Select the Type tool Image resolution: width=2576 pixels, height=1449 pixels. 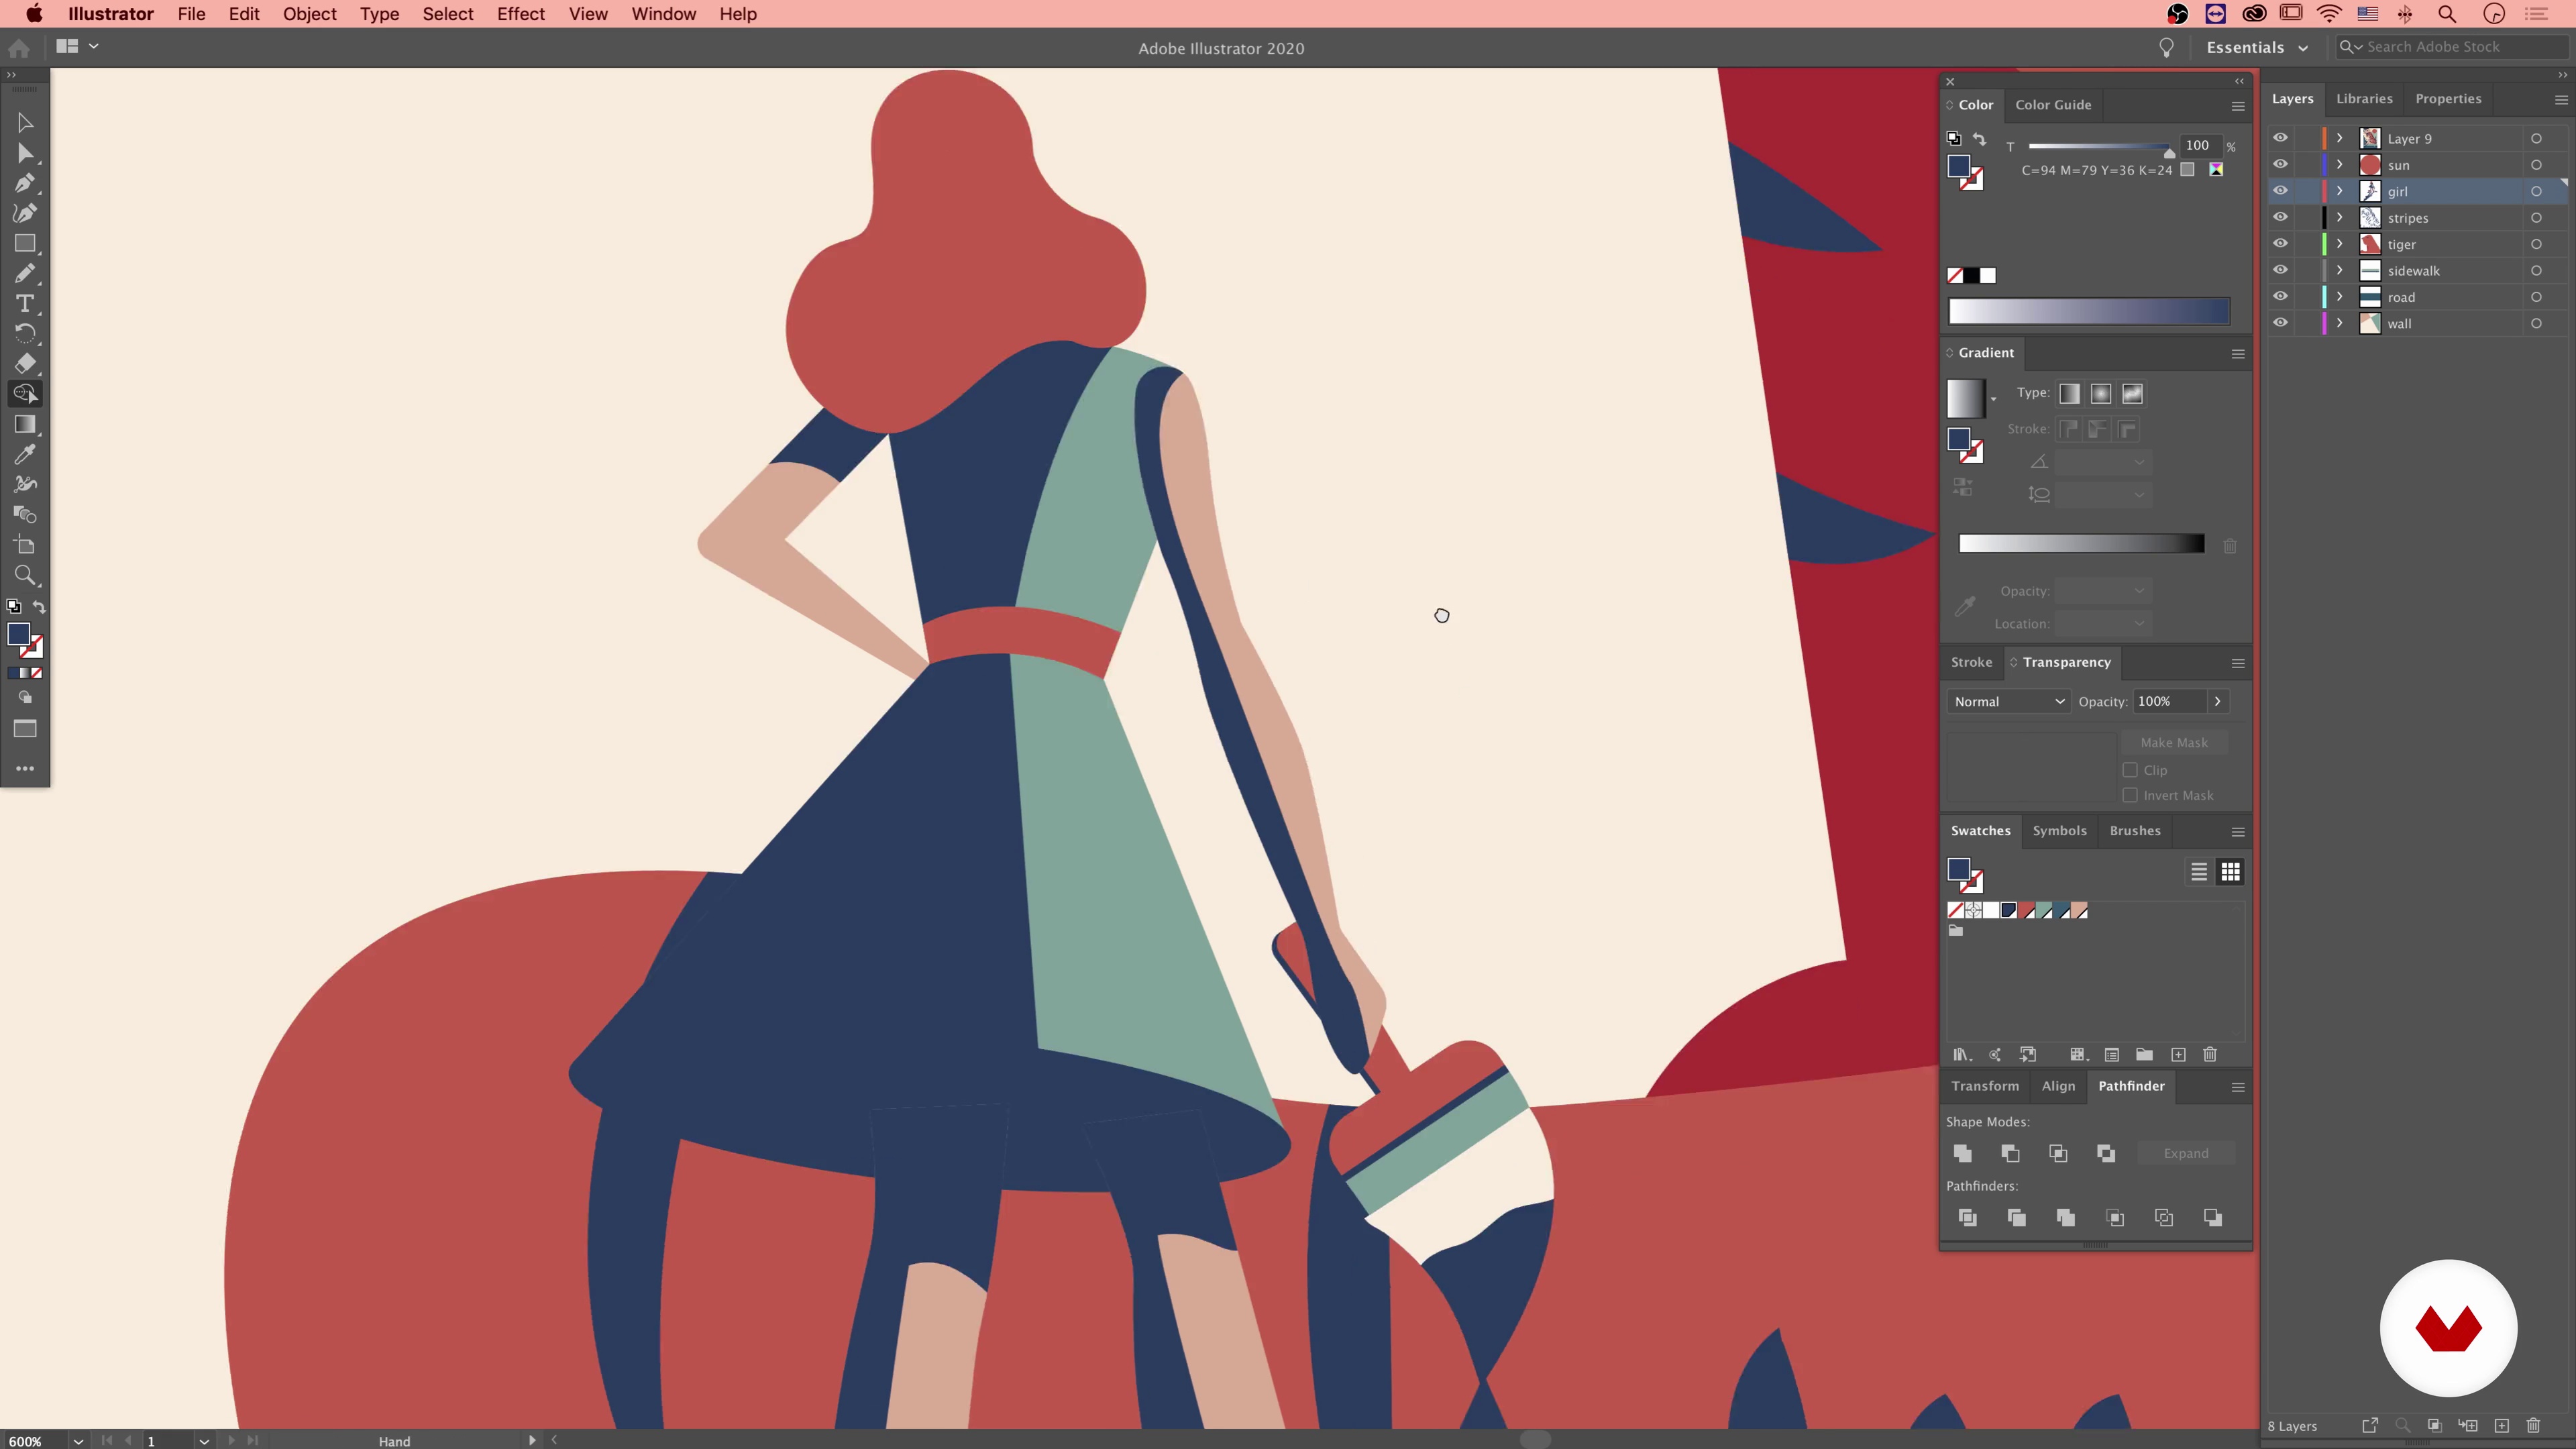25,303
